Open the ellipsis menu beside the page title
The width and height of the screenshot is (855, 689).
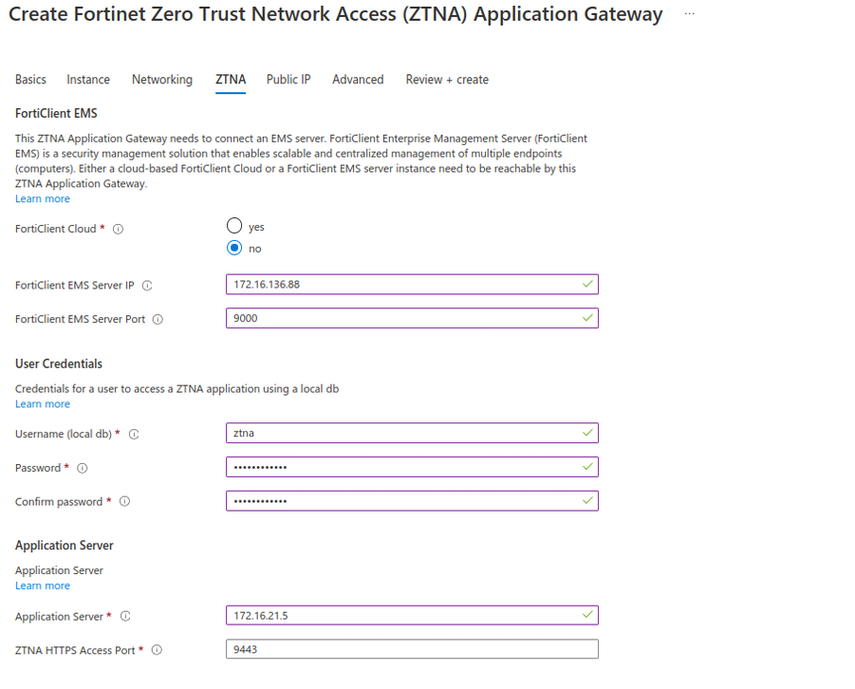coord(690,14)
